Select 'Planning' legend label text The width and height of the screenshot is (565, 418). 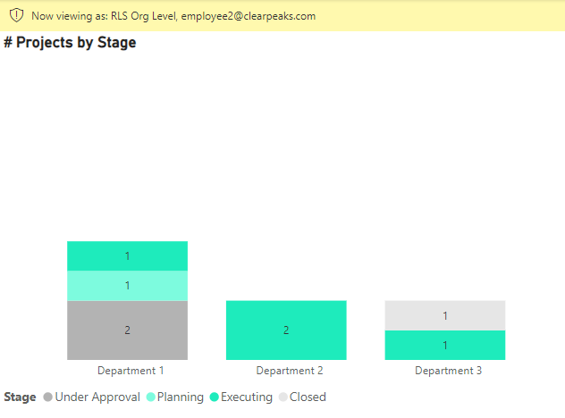coord(181,397)
